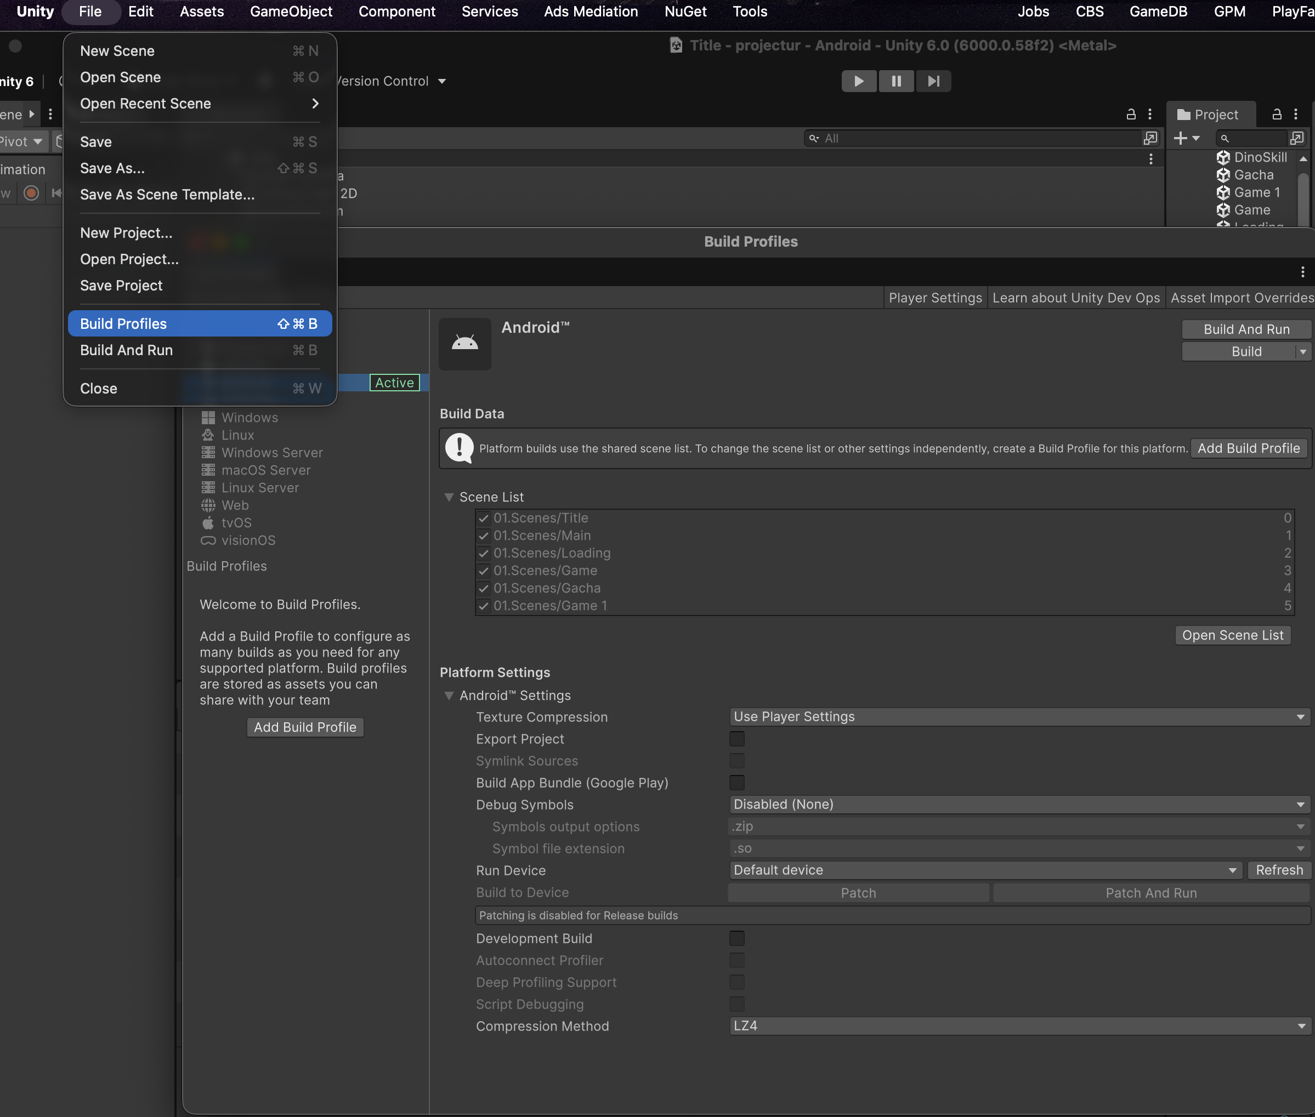1315x1117 pixels.
Task: Click the Open Scene List button
Action: [1232, 635]
